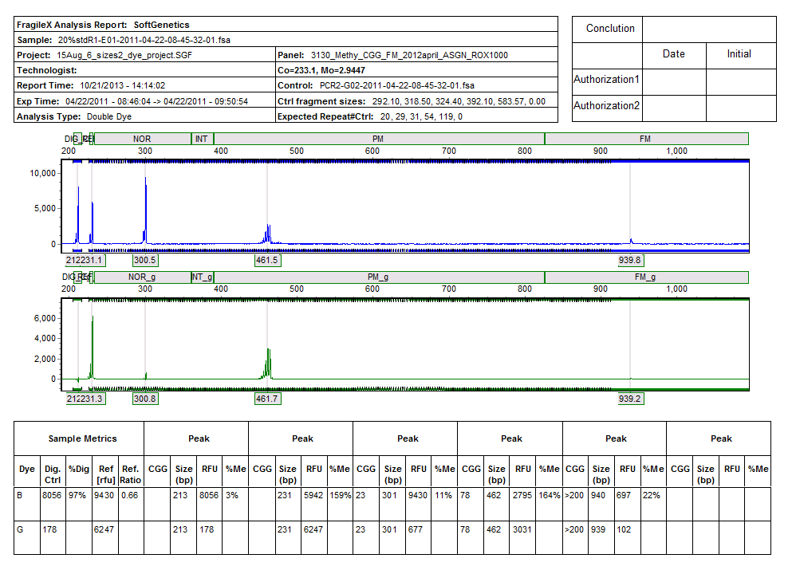The height and width of the screenshot is (574, 796).
Task: Click the 697 RFU value
Action: pos(624,495)
